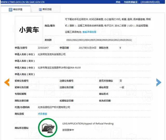166x140 pixels.
Task: Go to next trademark with blue arrow
Action: (159, 82)
